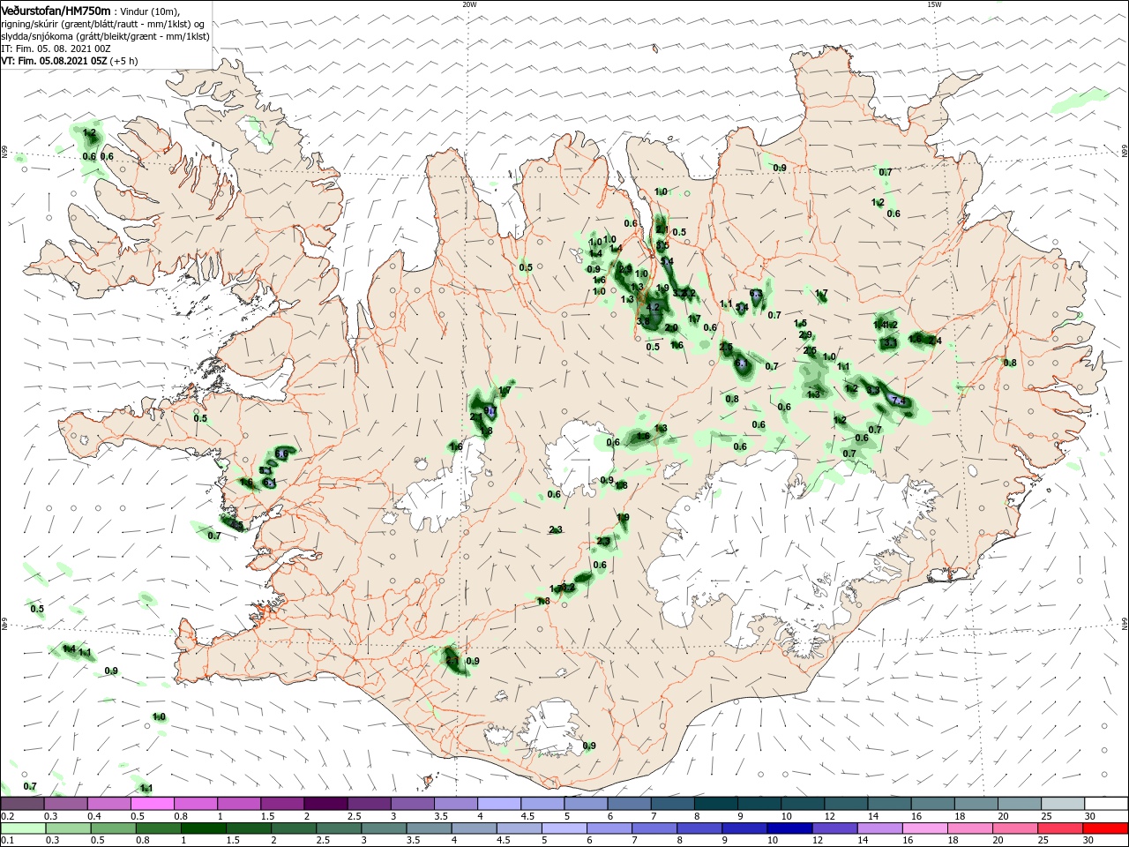Click the '0.2' label in the snow legend
The height and width of the screenshot is (847, 1129).
tap(8, 816)
